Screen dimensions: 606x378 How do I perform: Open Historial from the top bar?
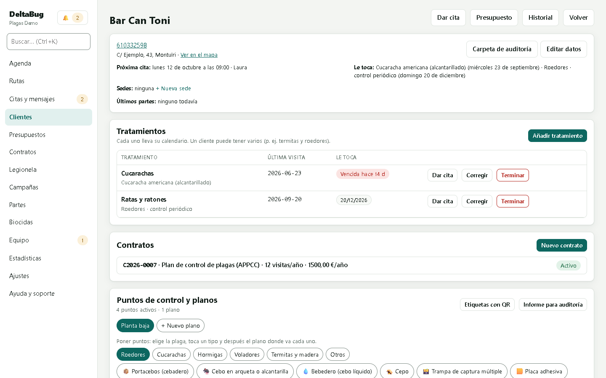click(540, 18)
